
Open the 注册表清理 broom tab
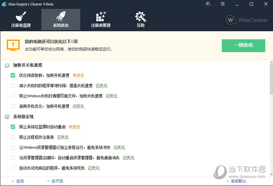21,20
